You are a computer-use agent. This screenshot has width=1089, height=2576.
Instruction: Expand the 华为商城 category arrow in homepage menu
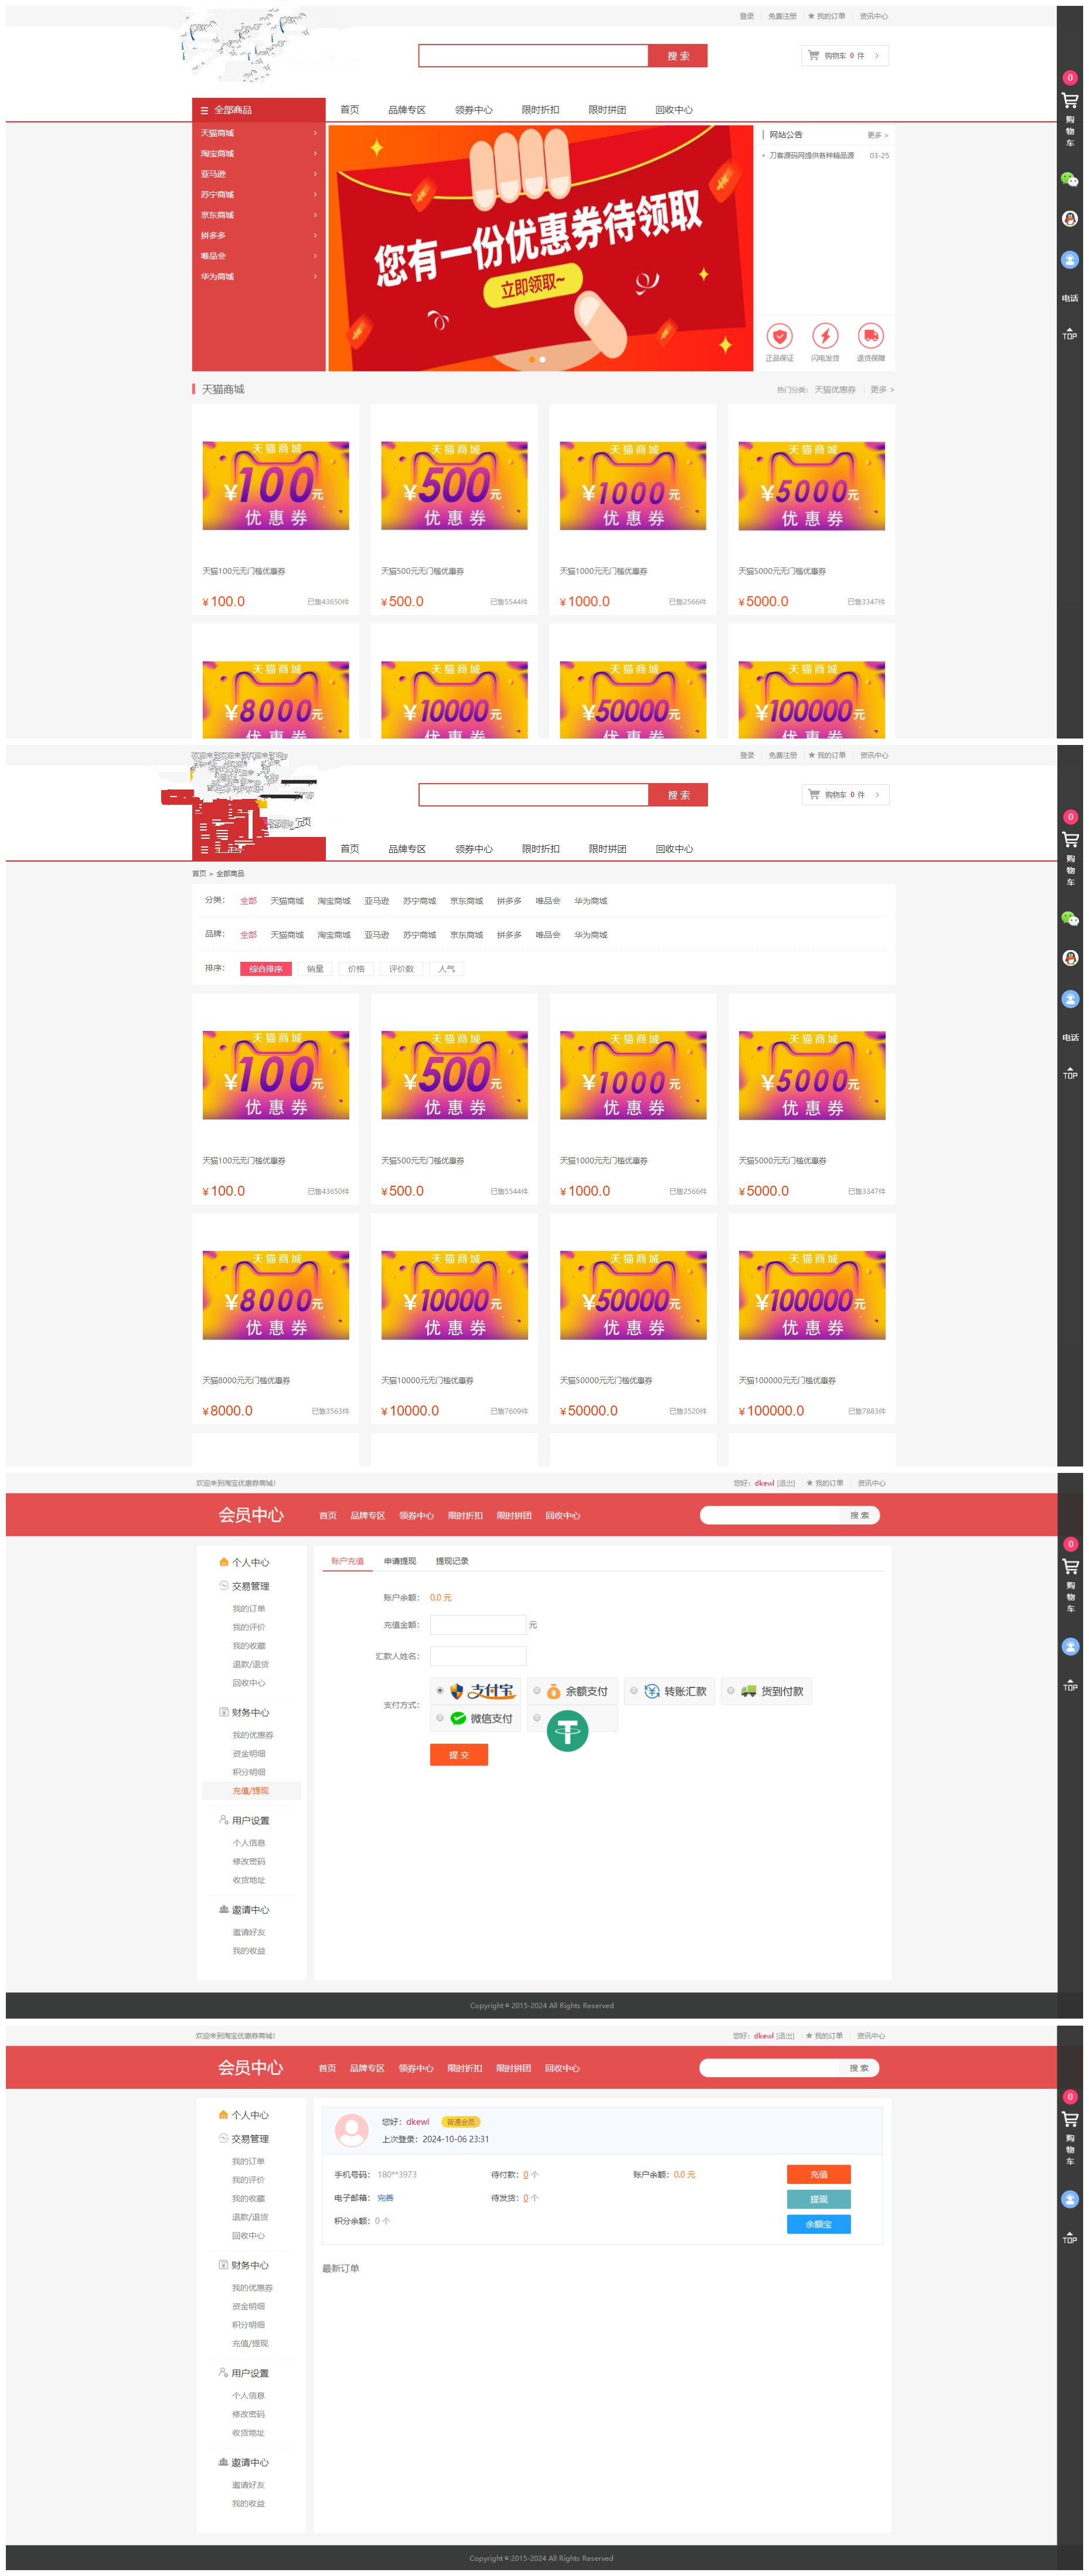coord(315,276)
